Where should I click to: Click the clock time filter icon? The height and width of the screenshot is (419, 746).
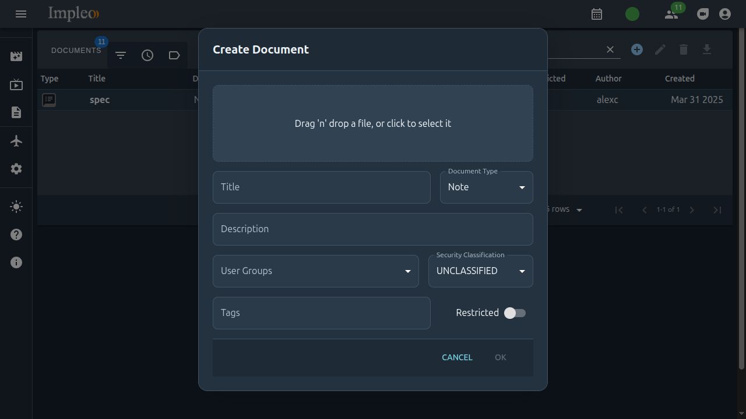pyautogui.click(x=147, y=55)
